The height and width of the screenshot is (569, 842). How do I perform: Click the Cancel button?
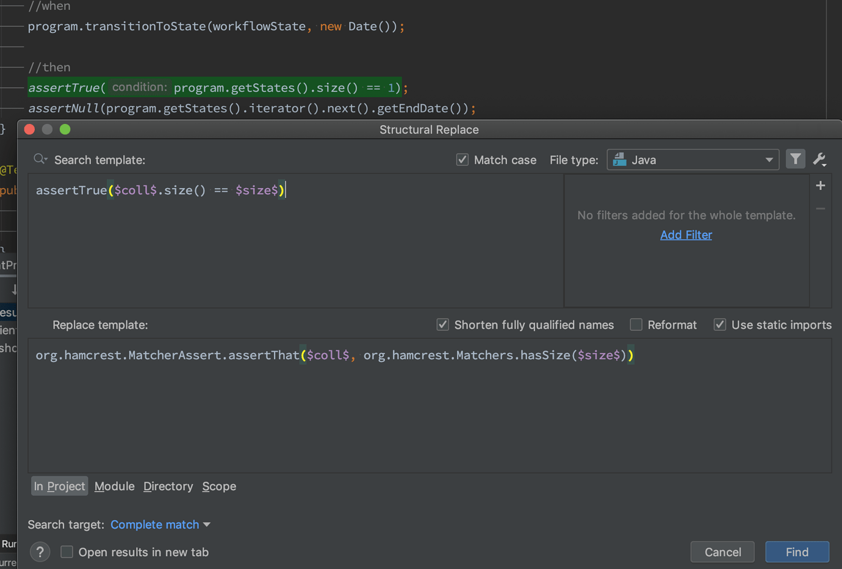coord(722,552)
